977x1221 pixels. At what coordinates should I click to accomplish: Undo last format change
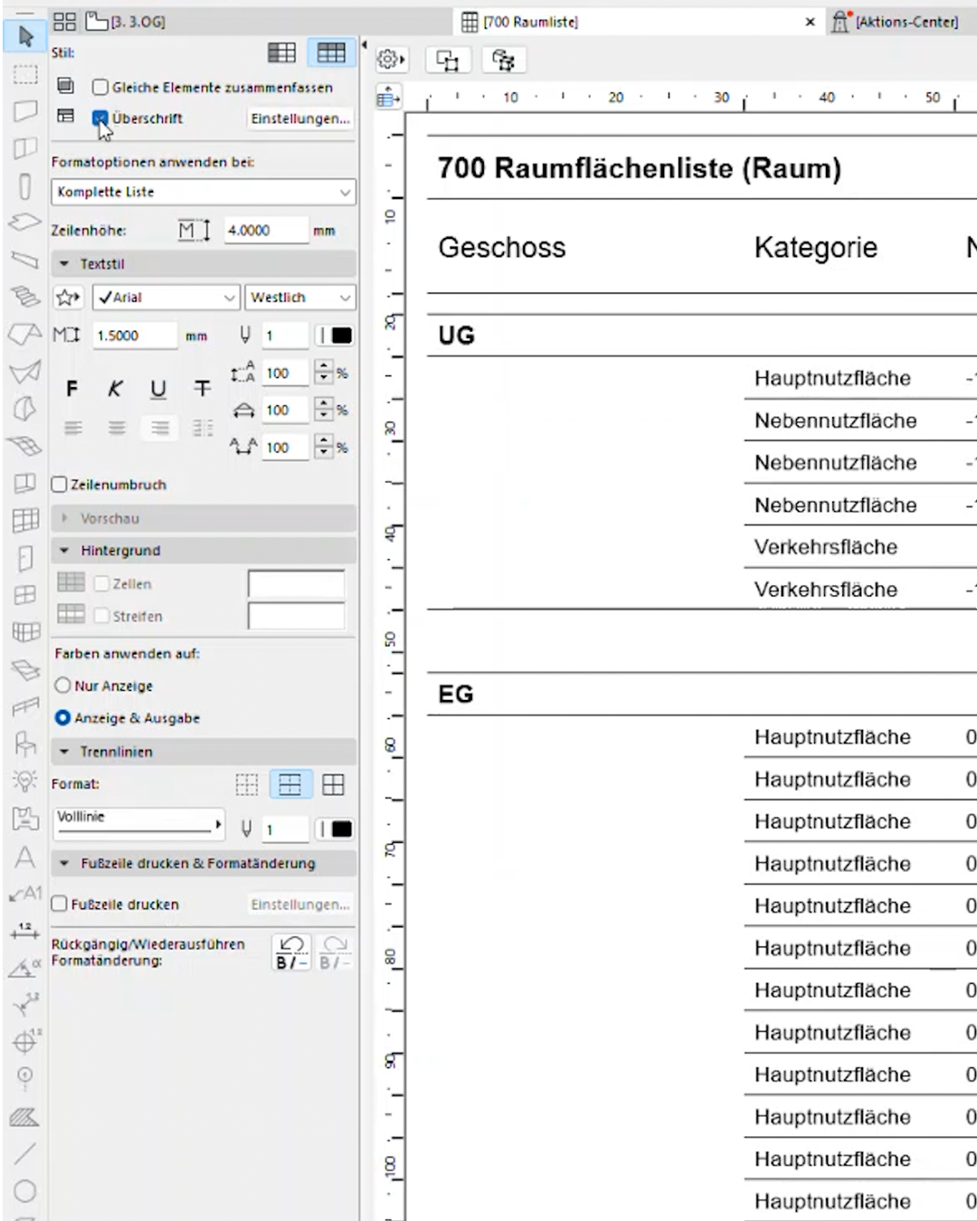[291, 952]
